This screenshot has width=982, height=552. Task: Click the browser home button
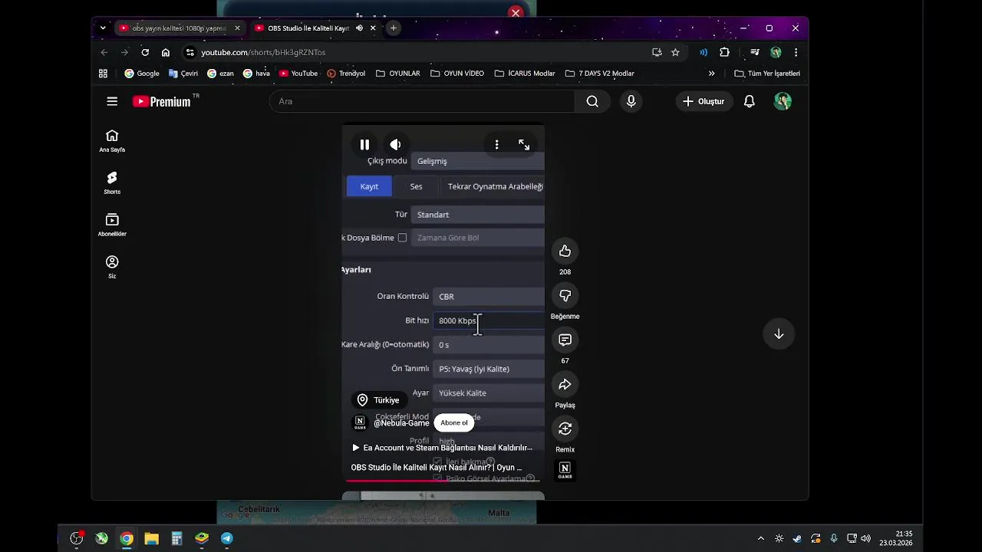(166, 52)
